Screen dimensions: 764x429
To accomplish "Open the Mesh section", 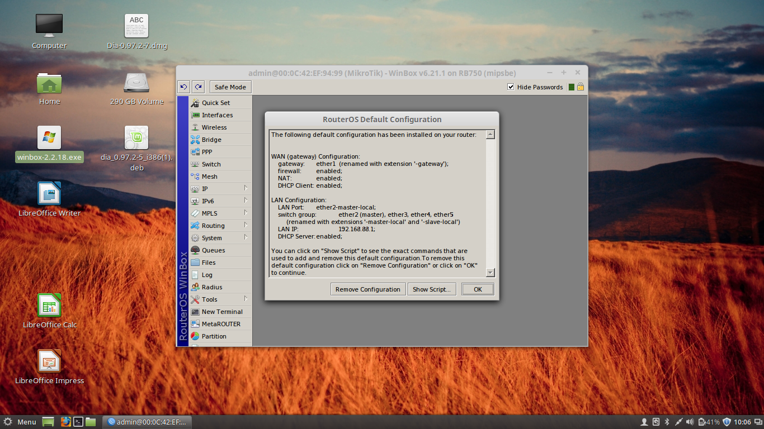I will click(x=220, y=177).
